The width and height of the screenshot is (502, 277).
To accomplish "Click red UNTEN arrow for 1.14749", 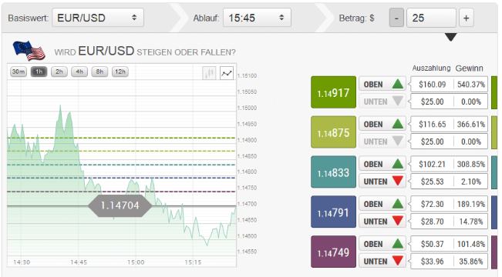I will (397, 261).
